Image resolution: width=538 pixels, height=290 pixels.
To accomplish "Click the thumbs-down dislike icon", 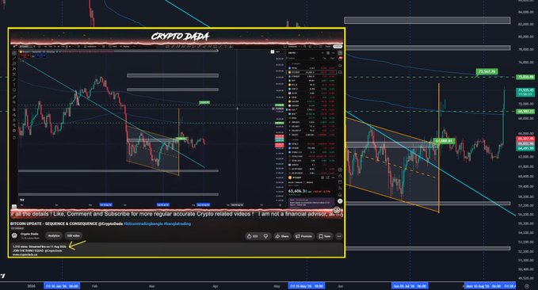I will 265,236.
